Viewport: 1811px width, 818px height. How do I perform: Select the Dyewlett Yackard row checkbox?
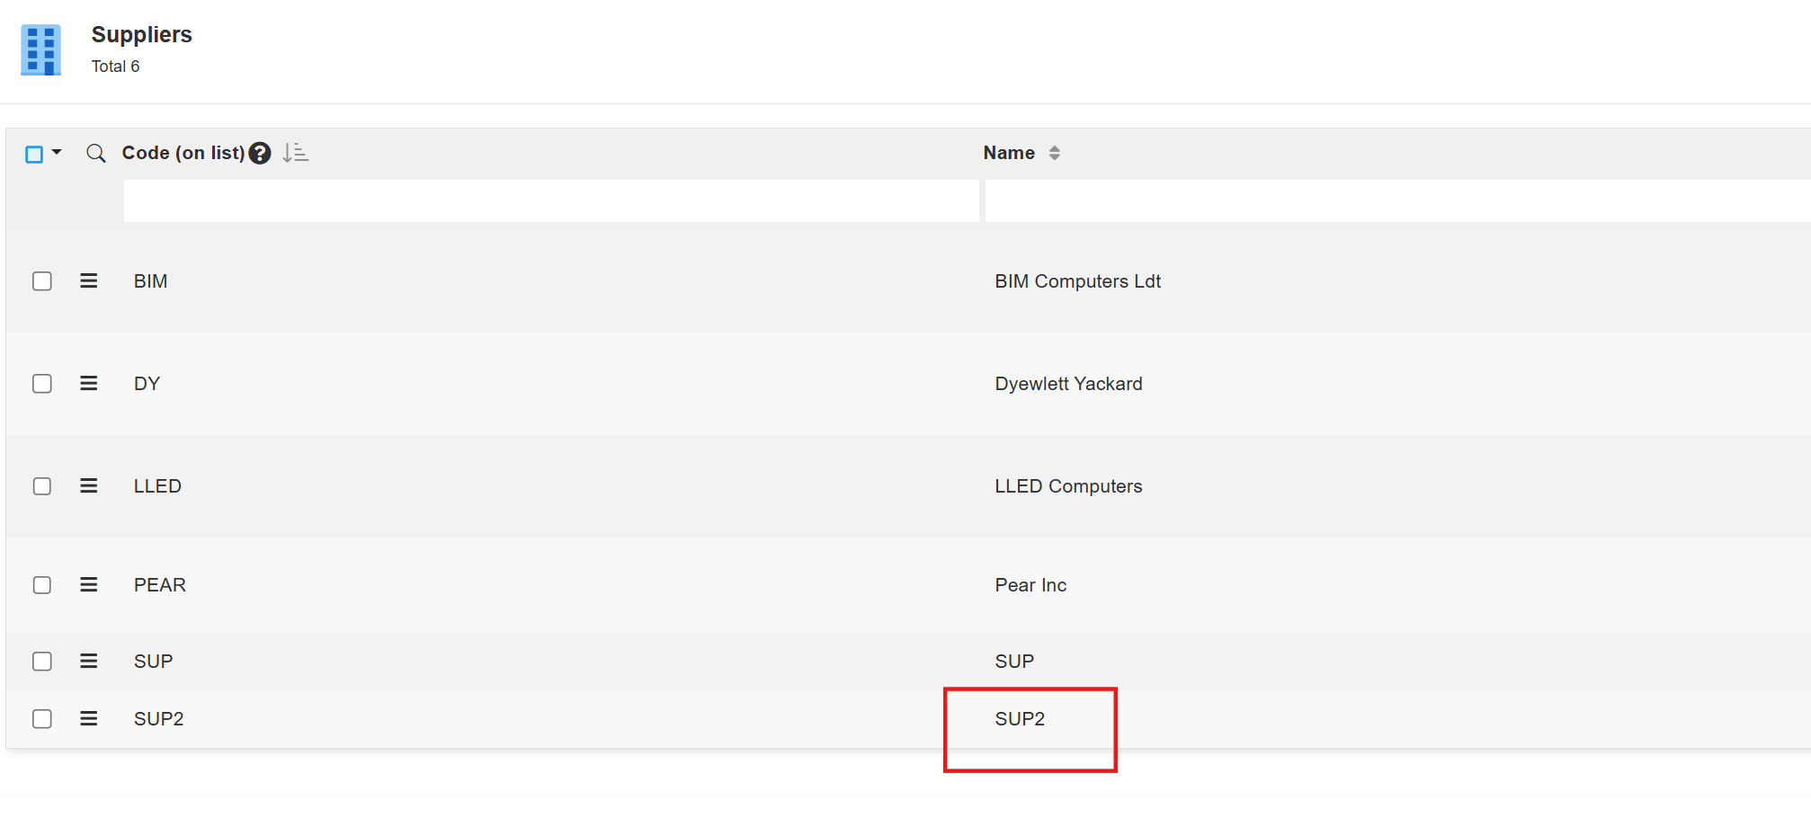click(x=42, y=384)
